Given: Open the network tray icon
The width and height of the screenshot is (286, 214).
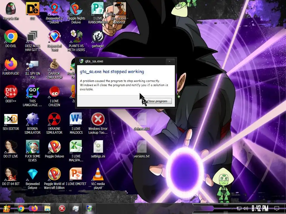Looking at the screenshot, I should click(x=239, y=208).
